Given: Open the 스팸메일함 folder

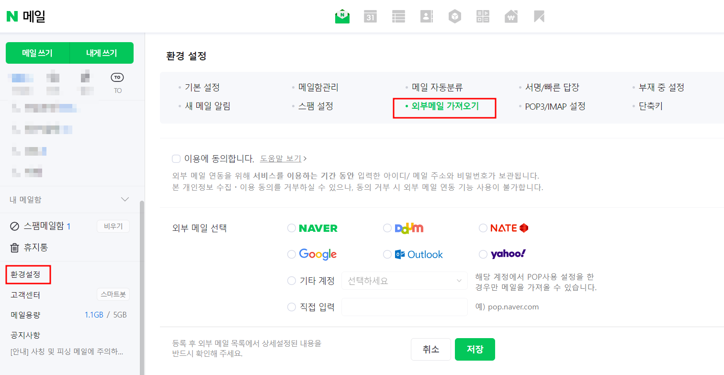Looking at the screenshot, I should click(x=44, y=227).
